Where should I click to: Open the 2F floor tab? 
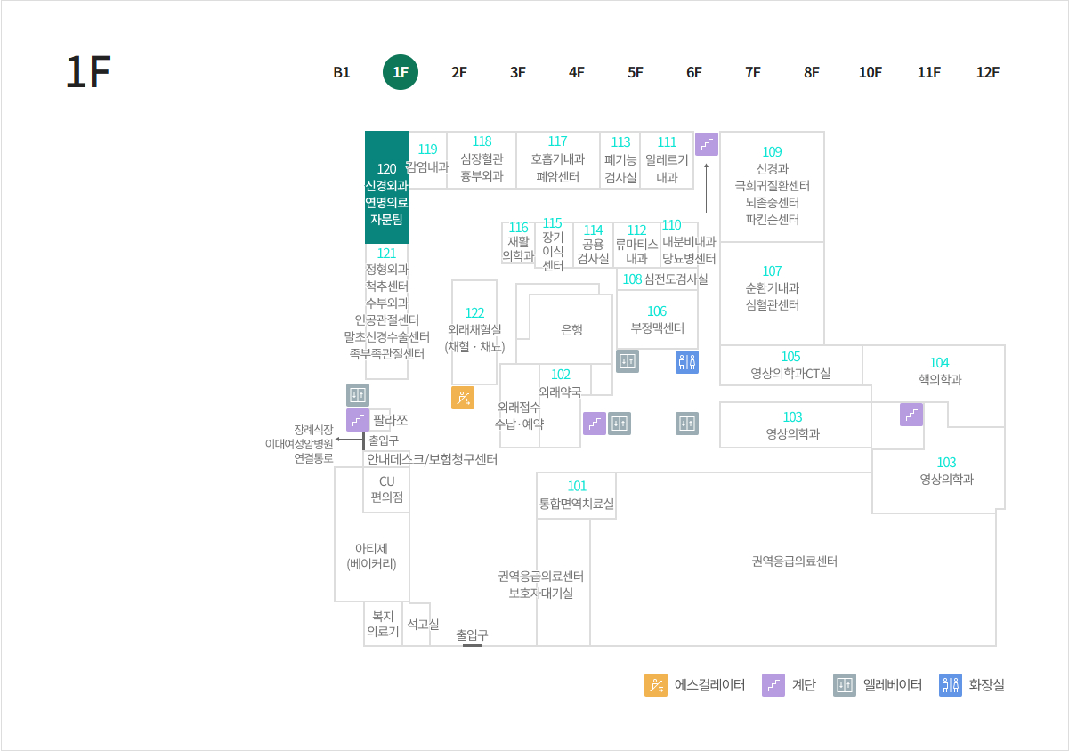tap(459, 73)
